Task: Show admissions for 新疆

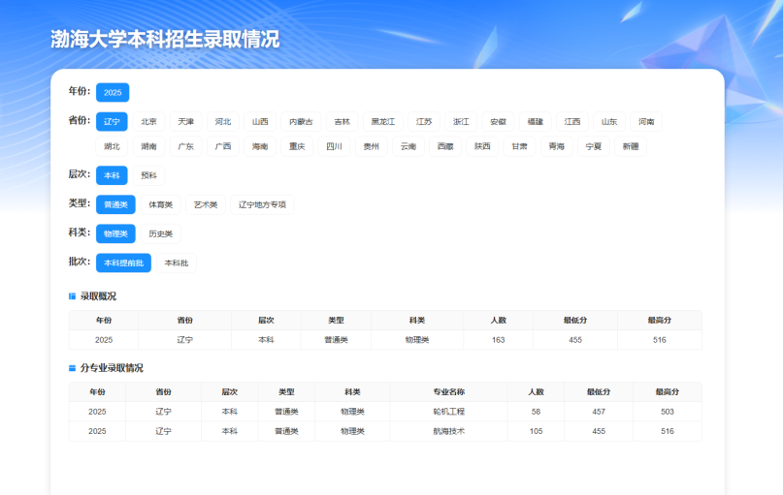Action: (631, 146)
